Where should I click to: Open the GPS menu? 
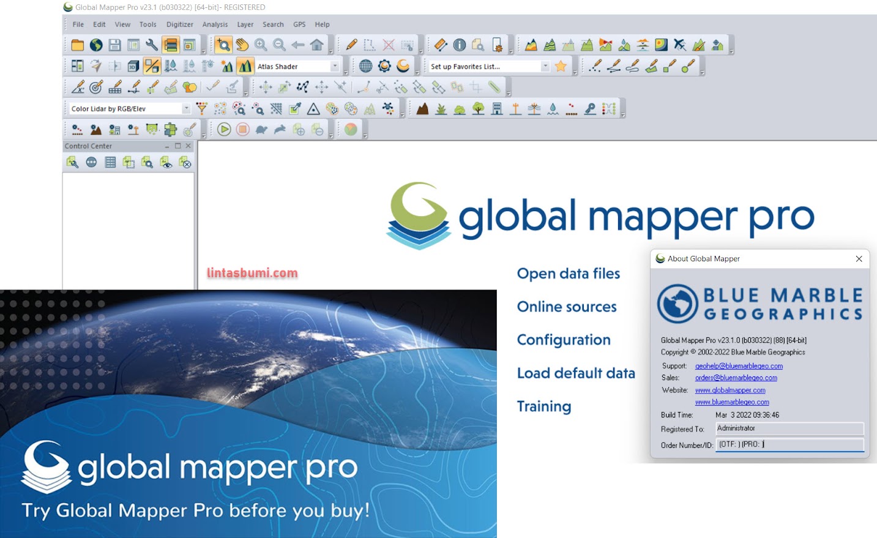click(299, 24)
